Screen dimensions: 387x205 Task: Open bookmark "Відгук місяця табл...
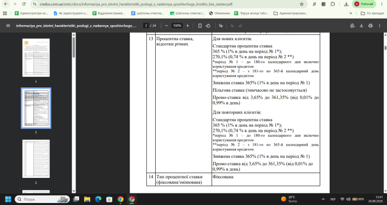pyautogui.click(x=251, y=13)
